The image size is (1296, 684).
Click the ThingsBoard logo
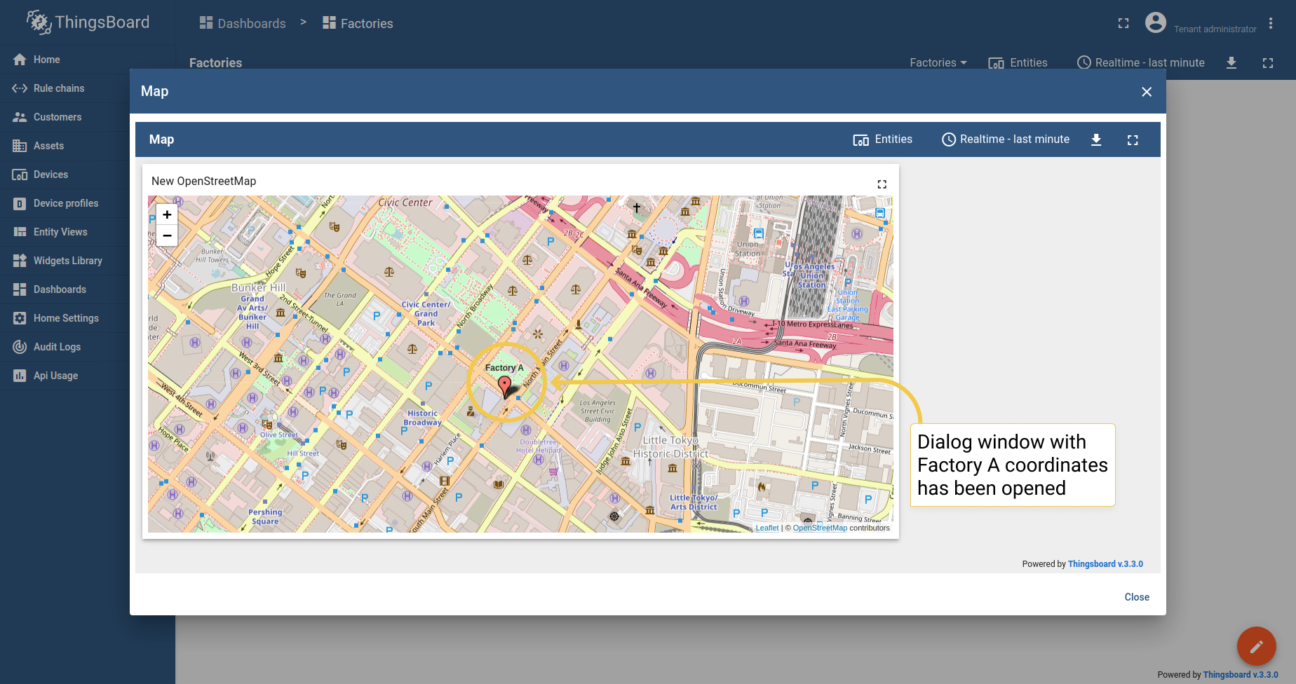click(88, 22)
